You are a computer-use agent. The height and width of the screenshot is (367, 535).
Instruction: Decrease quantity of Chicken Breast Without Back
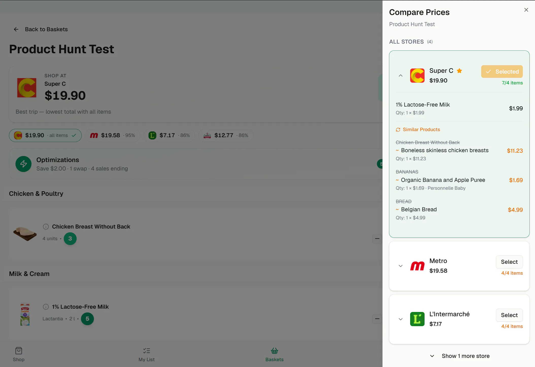click(x=377, y=239)
